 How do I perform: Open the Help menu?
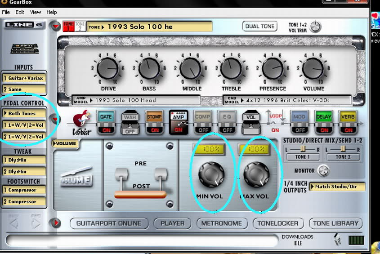[x=51, y=12]
